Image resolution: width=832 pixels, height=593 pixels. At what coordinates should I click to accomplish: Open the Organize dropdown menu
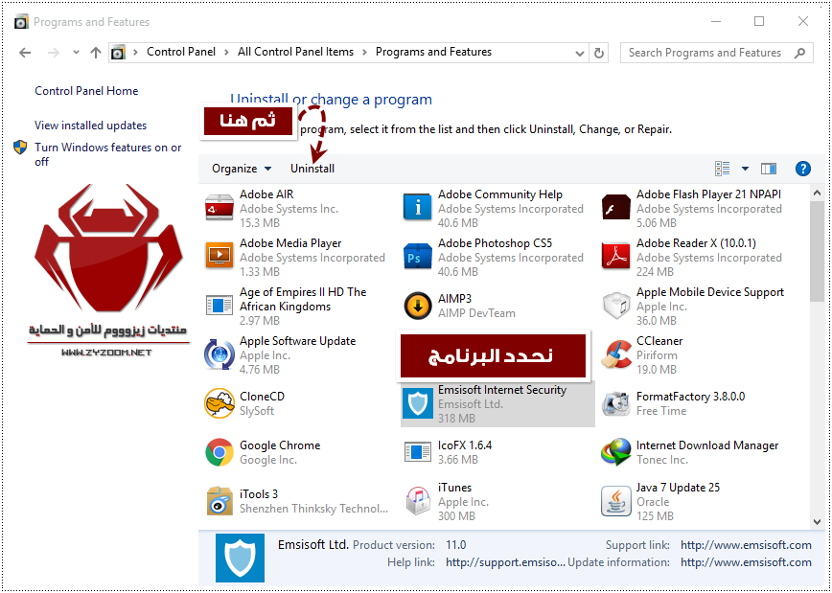point(242,169)
